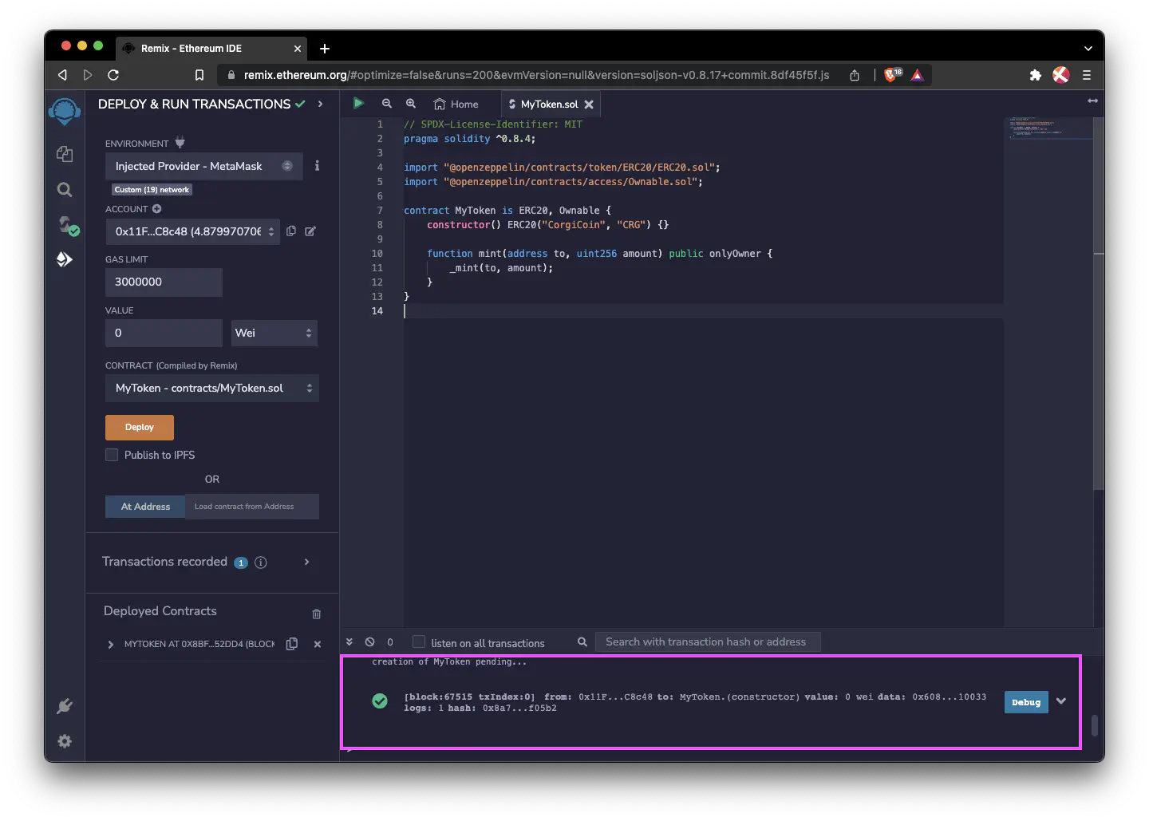This screenshot has width=1149, height=821.
Task: Click the Value amount input field
Action: tap(164, 333)
